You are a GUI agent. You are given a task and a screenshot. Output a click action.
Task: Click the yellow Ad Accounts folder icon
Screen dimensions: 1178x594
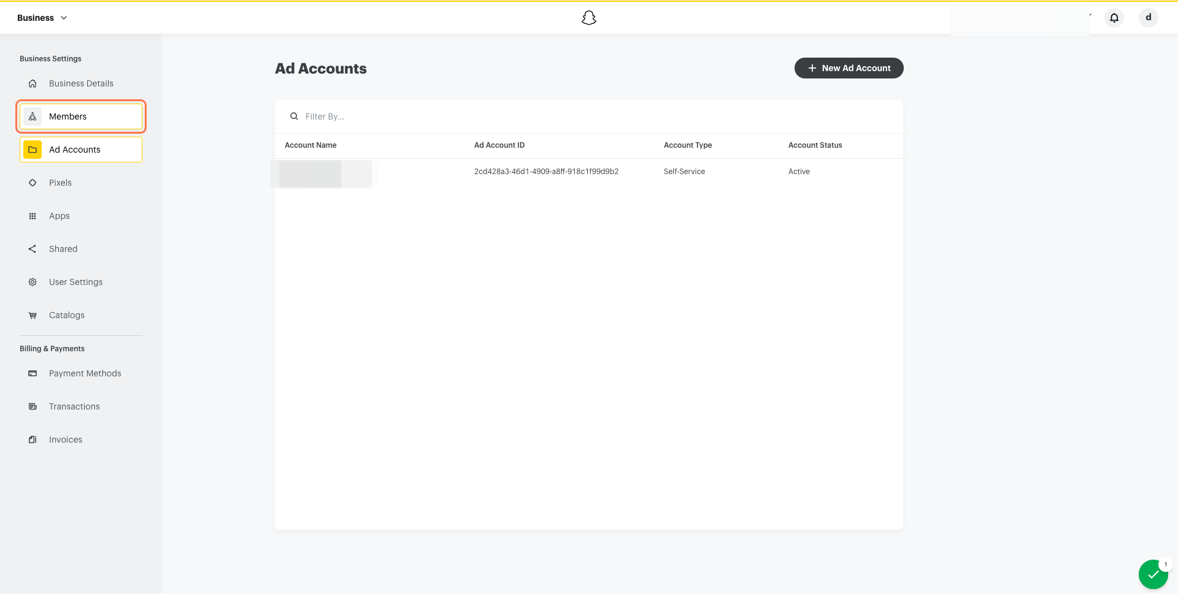(33, 150)
